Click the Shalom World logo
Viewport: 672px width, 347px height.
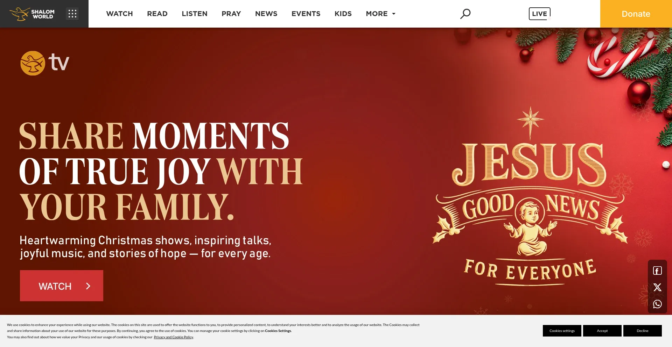(x=32, y=14)
